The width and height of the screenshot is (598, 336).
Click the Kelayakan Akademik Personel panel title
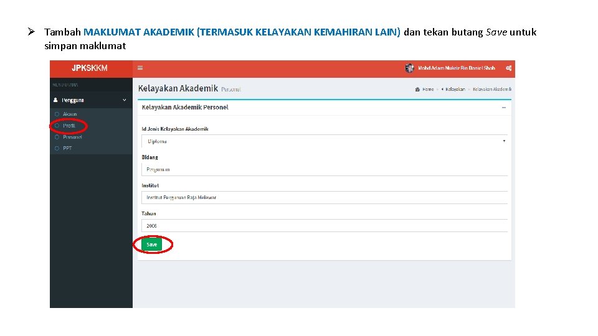click(x=185, y=108)
